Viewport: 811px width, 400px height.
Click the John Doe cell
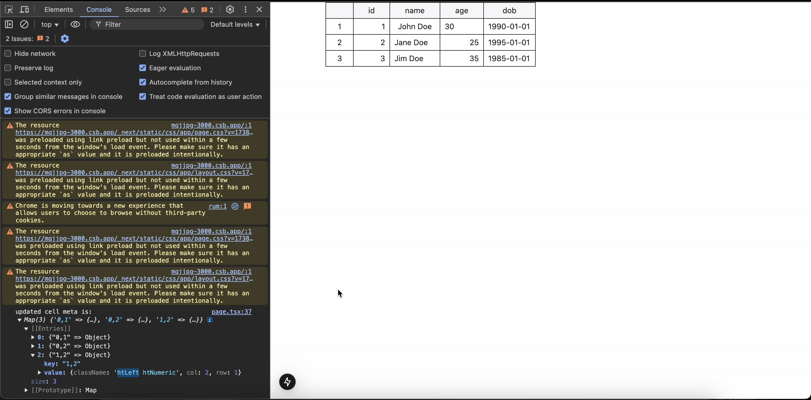click(415, 27)
